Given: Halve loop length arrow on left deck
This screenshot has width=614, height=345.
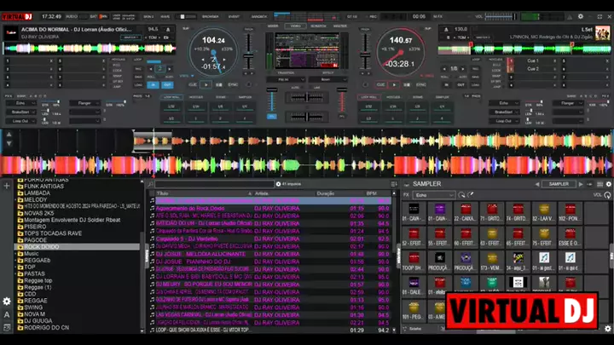Looking at the screenshot, I should 151,69.
